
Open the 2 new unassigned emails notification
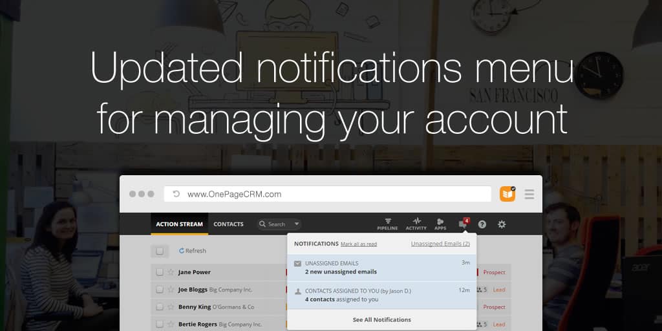tap(381, 268)
